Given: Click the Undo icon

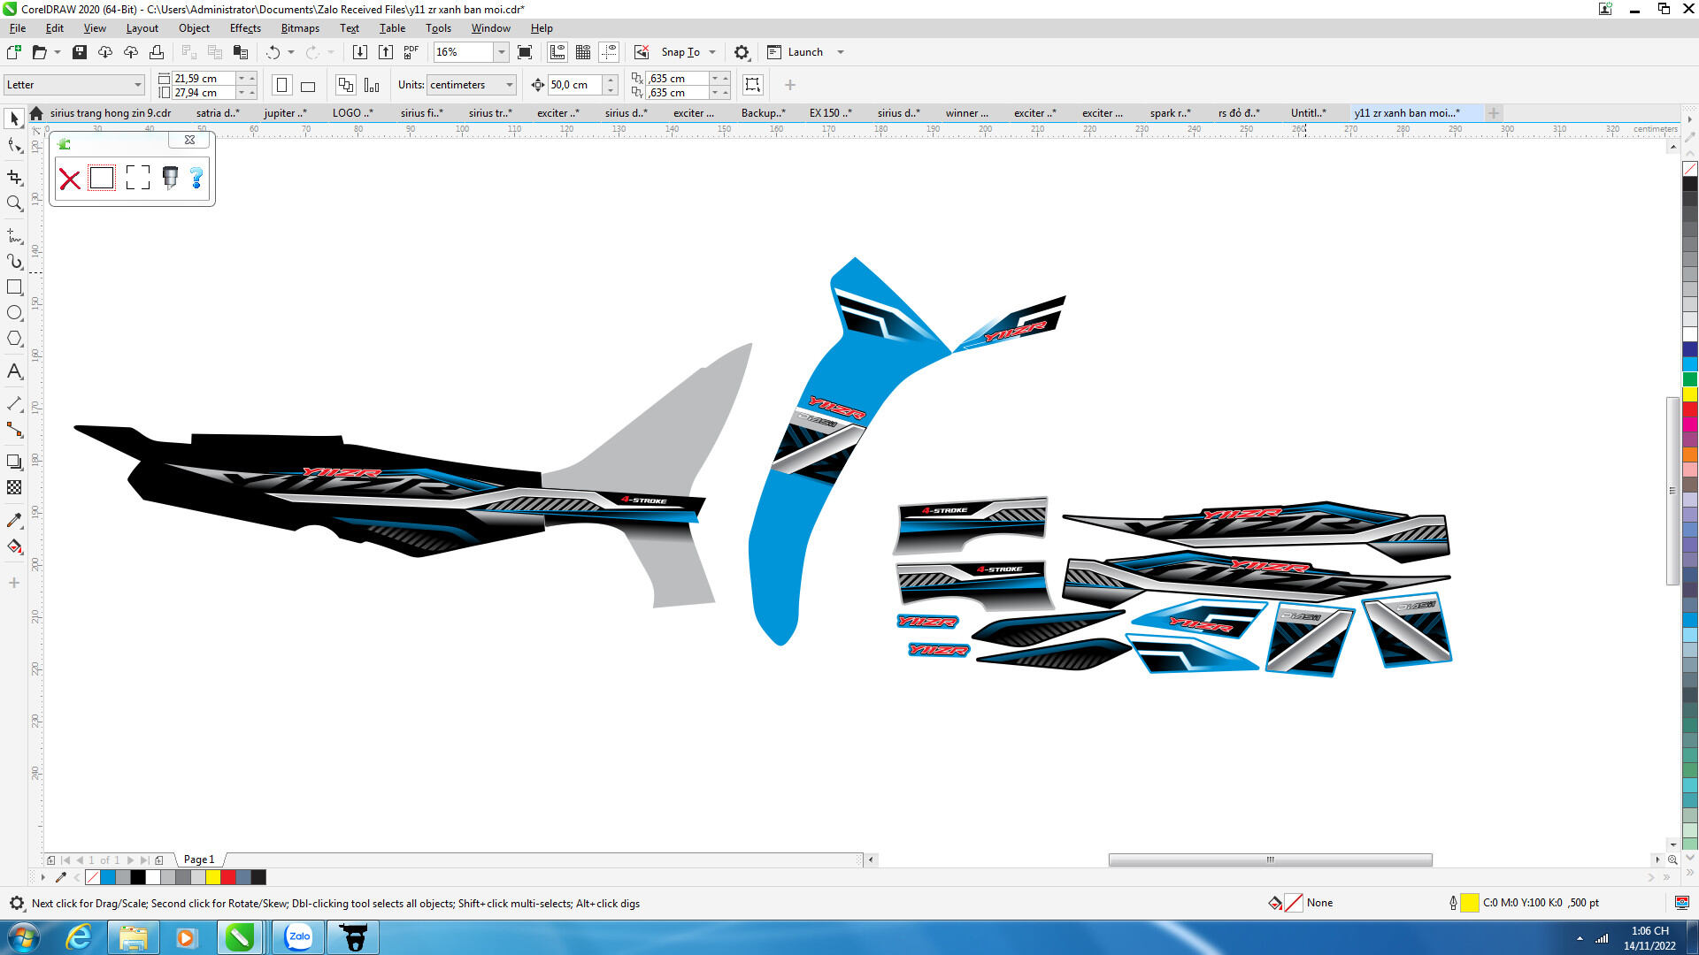Looking at the screenshot, I should pos(273,52).
